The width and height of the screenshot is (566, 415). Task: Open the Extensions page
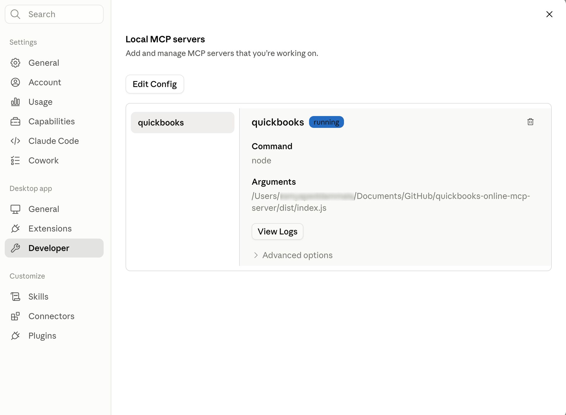click(54, 229)
